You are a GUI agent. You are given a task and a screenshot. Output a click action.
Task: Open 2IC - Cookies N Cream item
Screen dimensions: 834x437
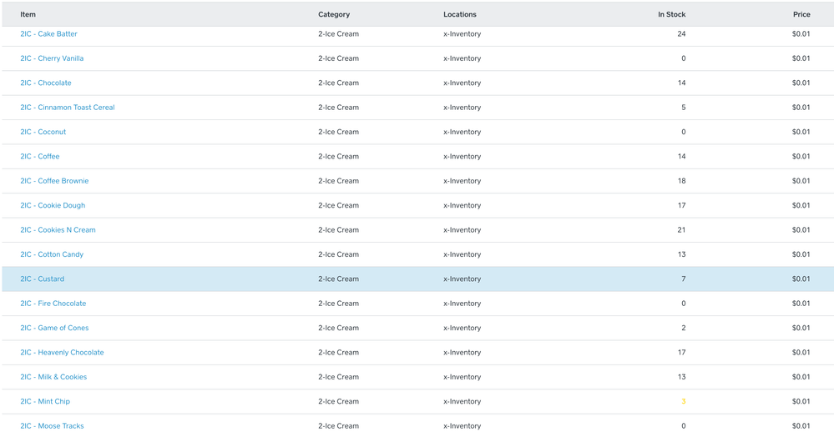58,230
